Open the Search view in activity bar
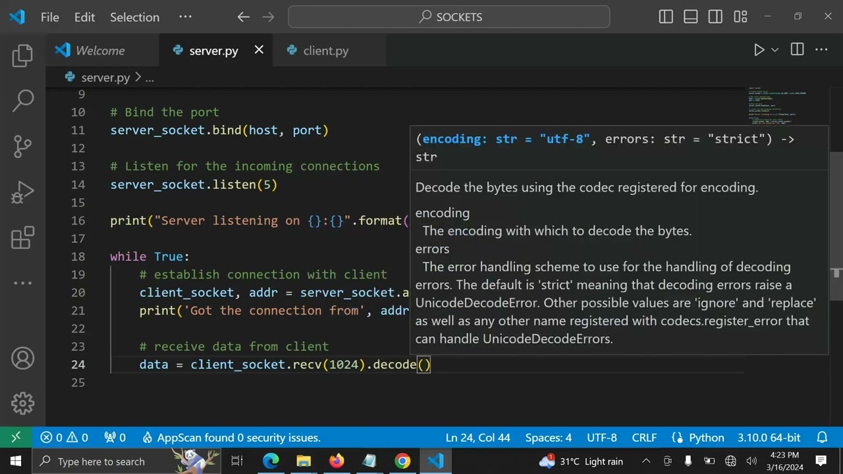The height and width of the screenshot is (474, 843). pyautogui.click(x=22, y=101)
